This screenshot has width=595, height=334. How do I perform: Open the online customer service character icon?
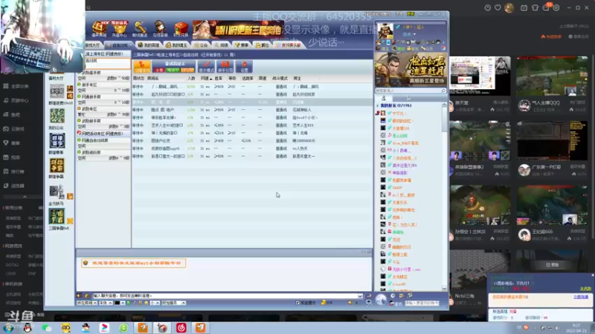(x=160, y=28)
